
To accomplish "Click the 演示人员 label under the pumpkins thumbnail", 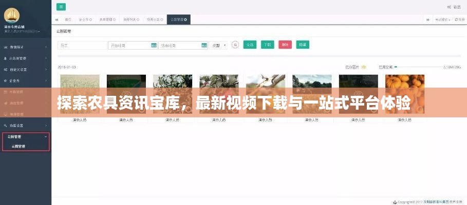I will point(404,120).
